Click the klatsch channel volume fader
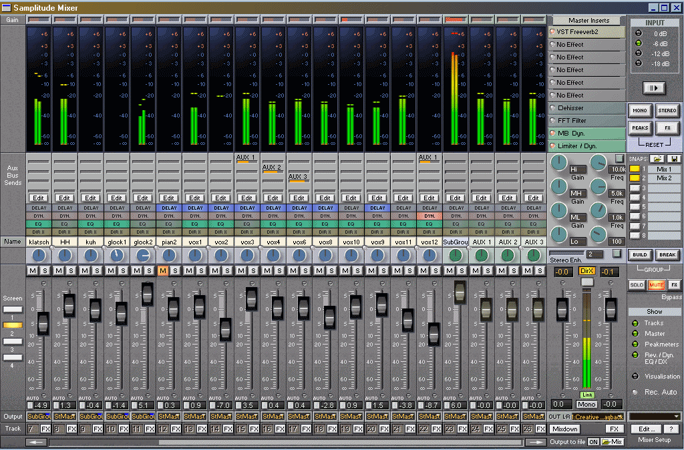Screen dimensions: 684x450 pos(43,324)
